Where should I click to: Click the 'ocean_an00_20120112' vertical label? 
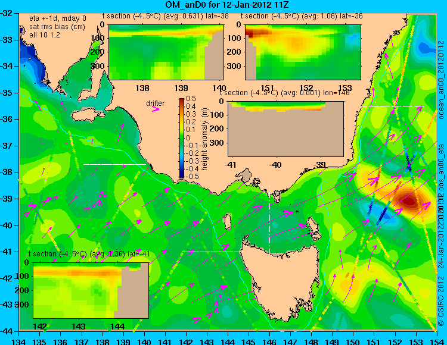click(x=441, y=80)
